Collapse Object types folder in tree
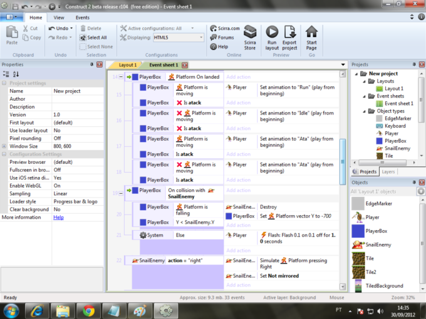Image resolution: width=426 pixels, height=319 pixels. [364, 111]
